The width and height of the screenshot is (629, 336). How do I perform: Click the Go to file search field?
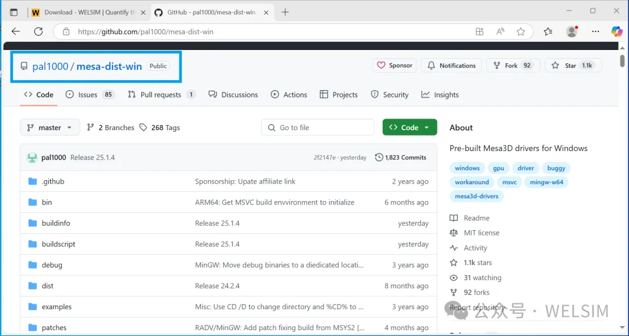point(318,127)
